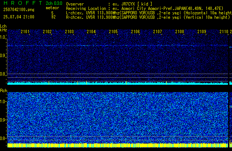Click the 2105 time marker
The image size is (232, 151).
point(113,32)
